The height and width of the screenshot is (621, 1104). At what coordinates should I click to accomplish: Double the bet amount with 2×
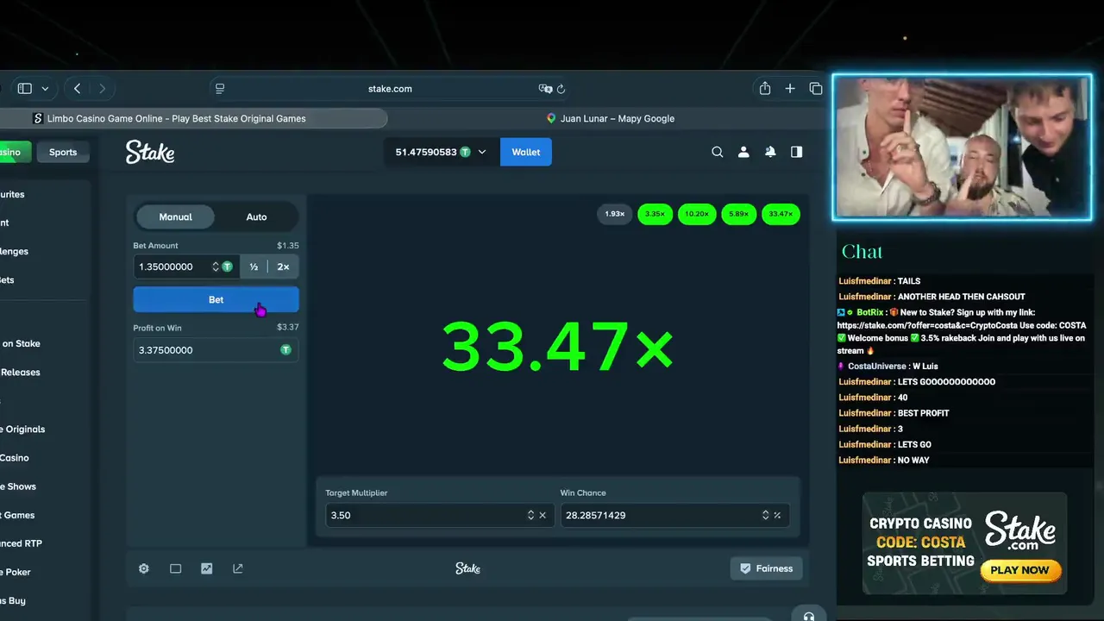tap(283, 267)
